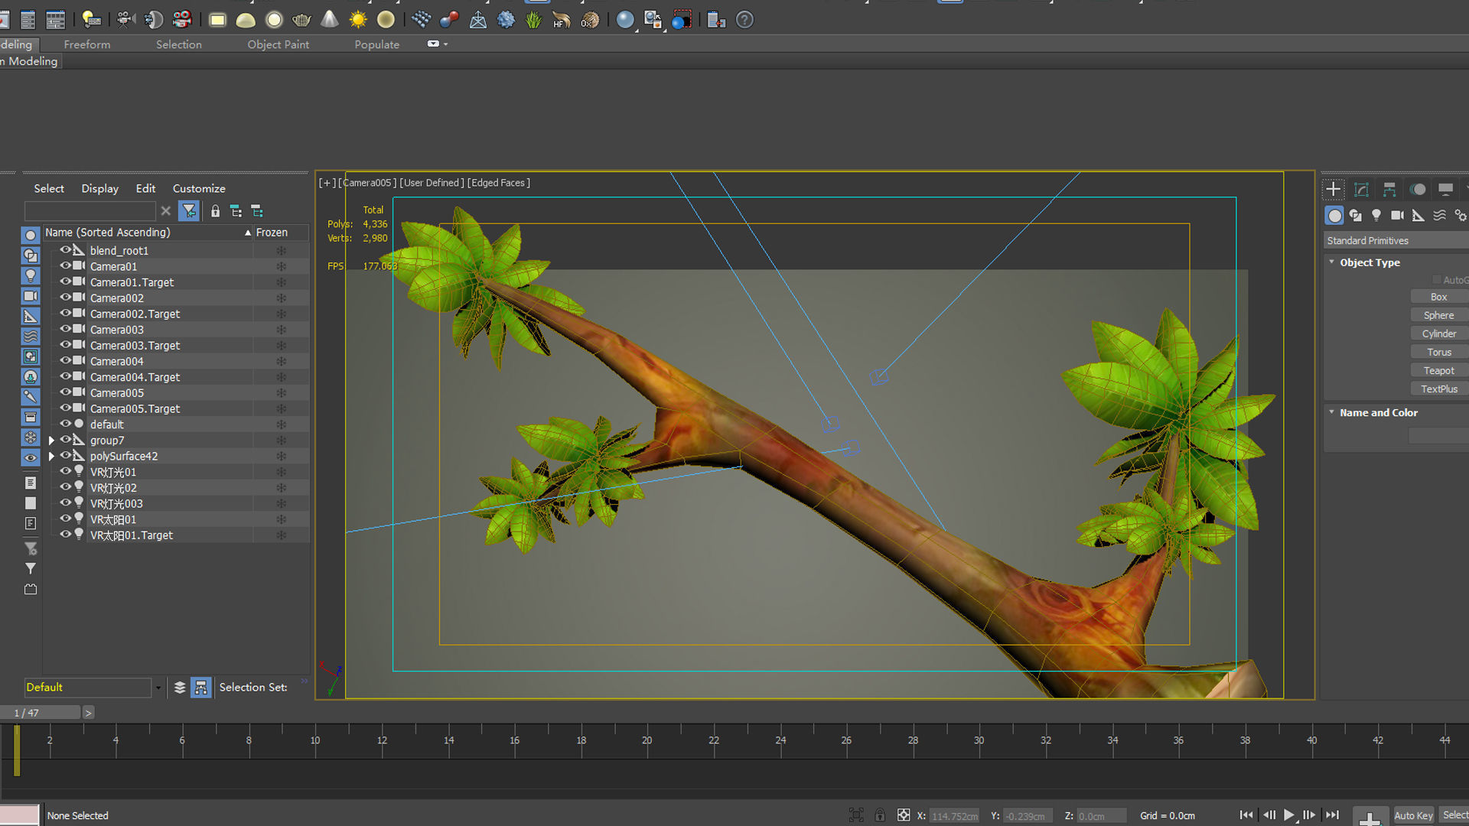
Task: Collapse the Name and Color rollout
Action: pos(1332,412)
